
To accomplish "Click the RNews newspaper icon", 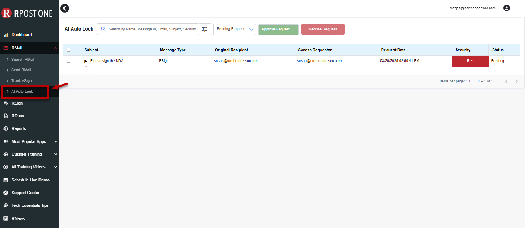I will point(6,218).
